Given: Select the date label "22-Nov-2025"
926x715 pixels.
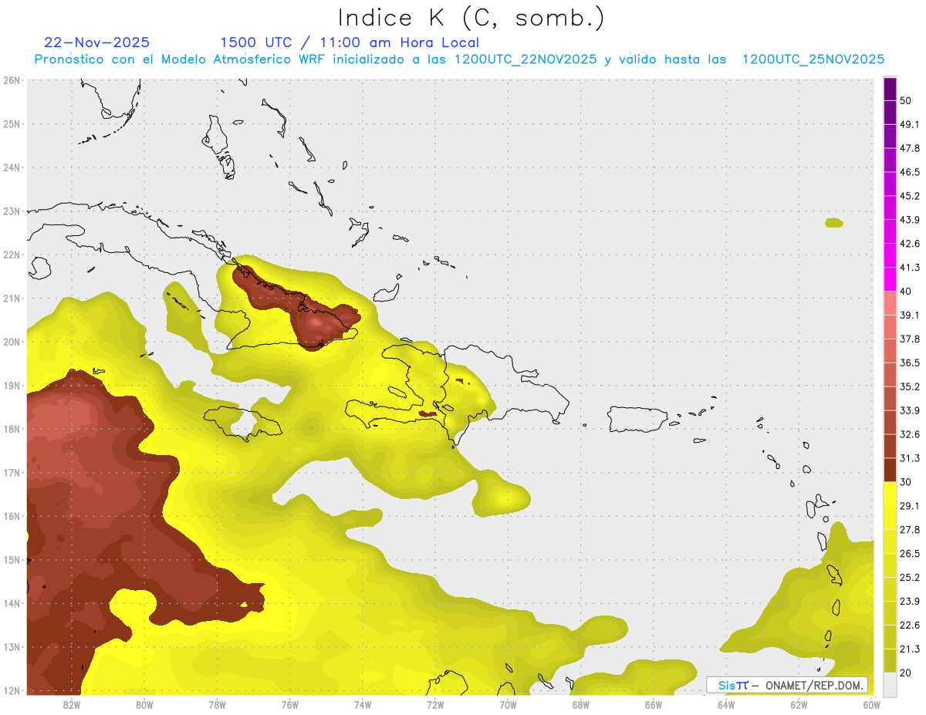Looking at the screenshot, I should [x=97, y=42].
